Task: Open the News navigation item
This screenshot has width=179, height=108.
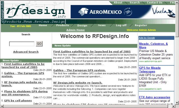Action: [102, 25]
